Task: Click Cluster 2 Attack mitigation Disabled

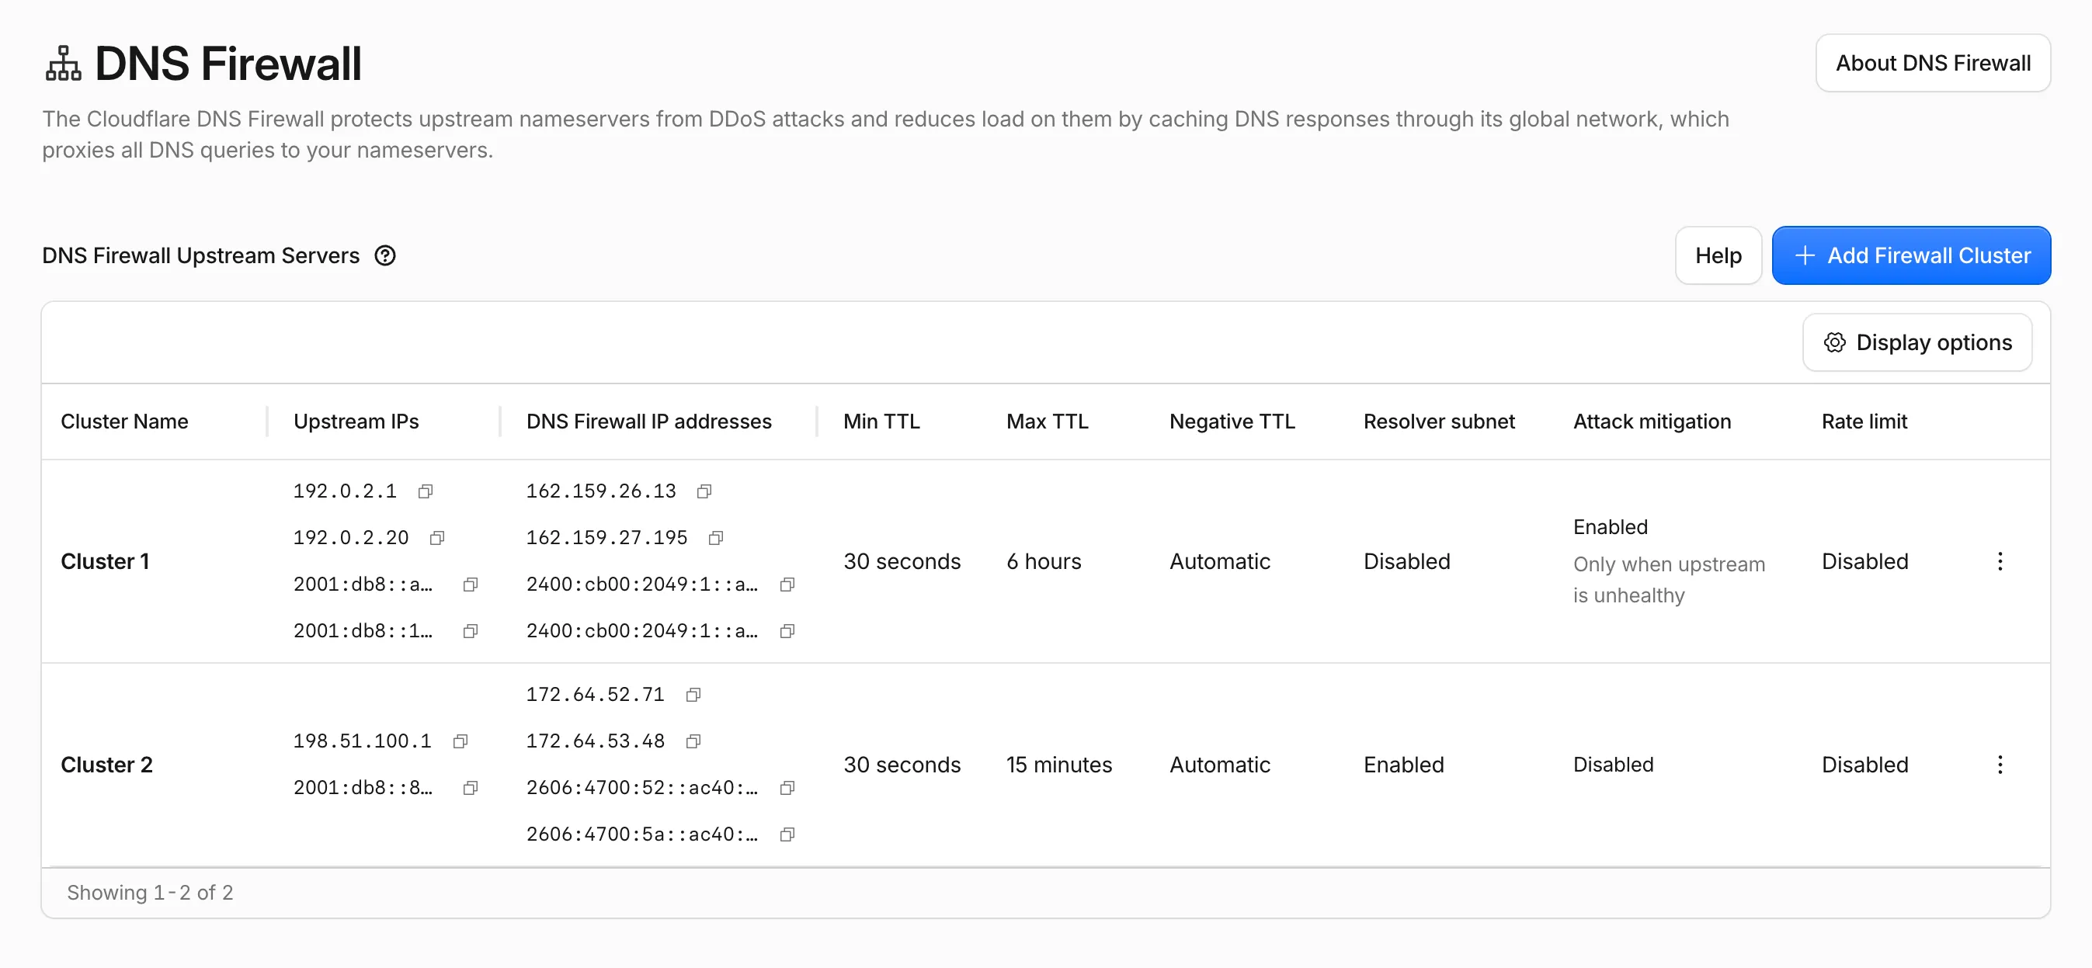Action: click(x=1613, y=764)
